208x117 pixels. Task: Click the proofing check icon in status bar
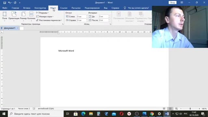pos(34,109)
